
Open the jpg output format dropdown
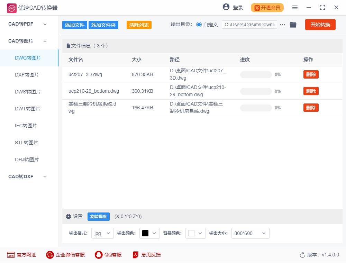pos(102,233)
